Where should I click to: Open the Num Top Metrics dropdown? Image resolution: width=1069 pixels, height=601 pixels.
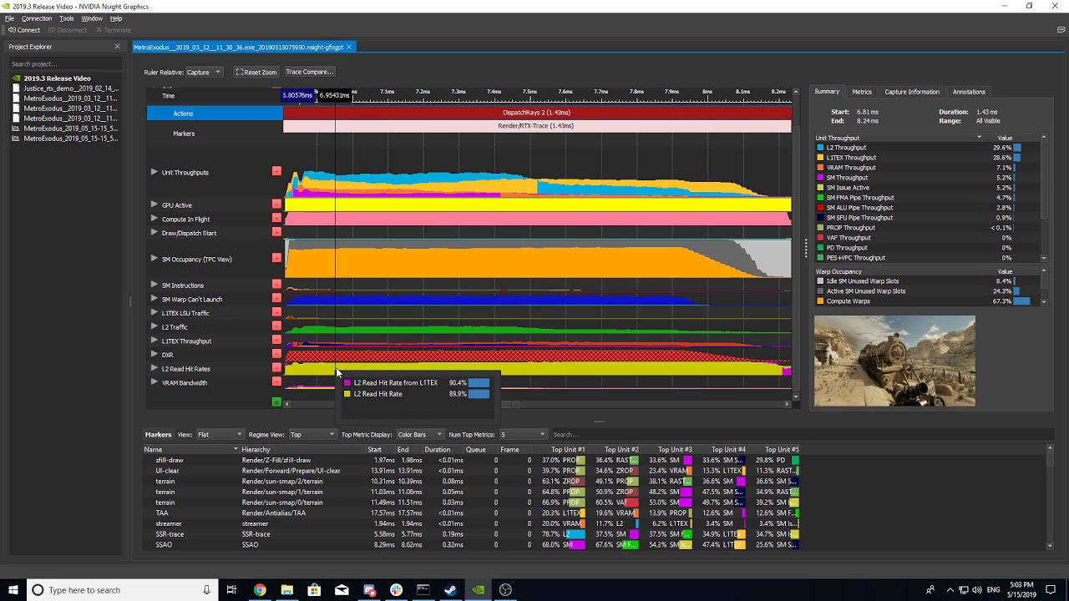[523, 435]
